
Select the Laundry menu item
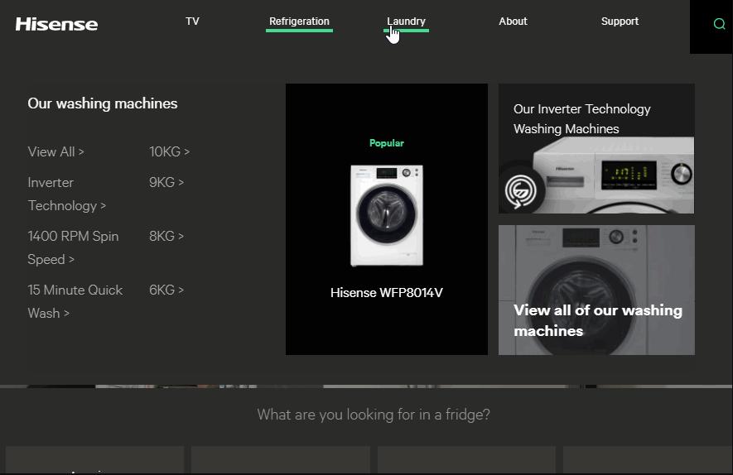406,22
